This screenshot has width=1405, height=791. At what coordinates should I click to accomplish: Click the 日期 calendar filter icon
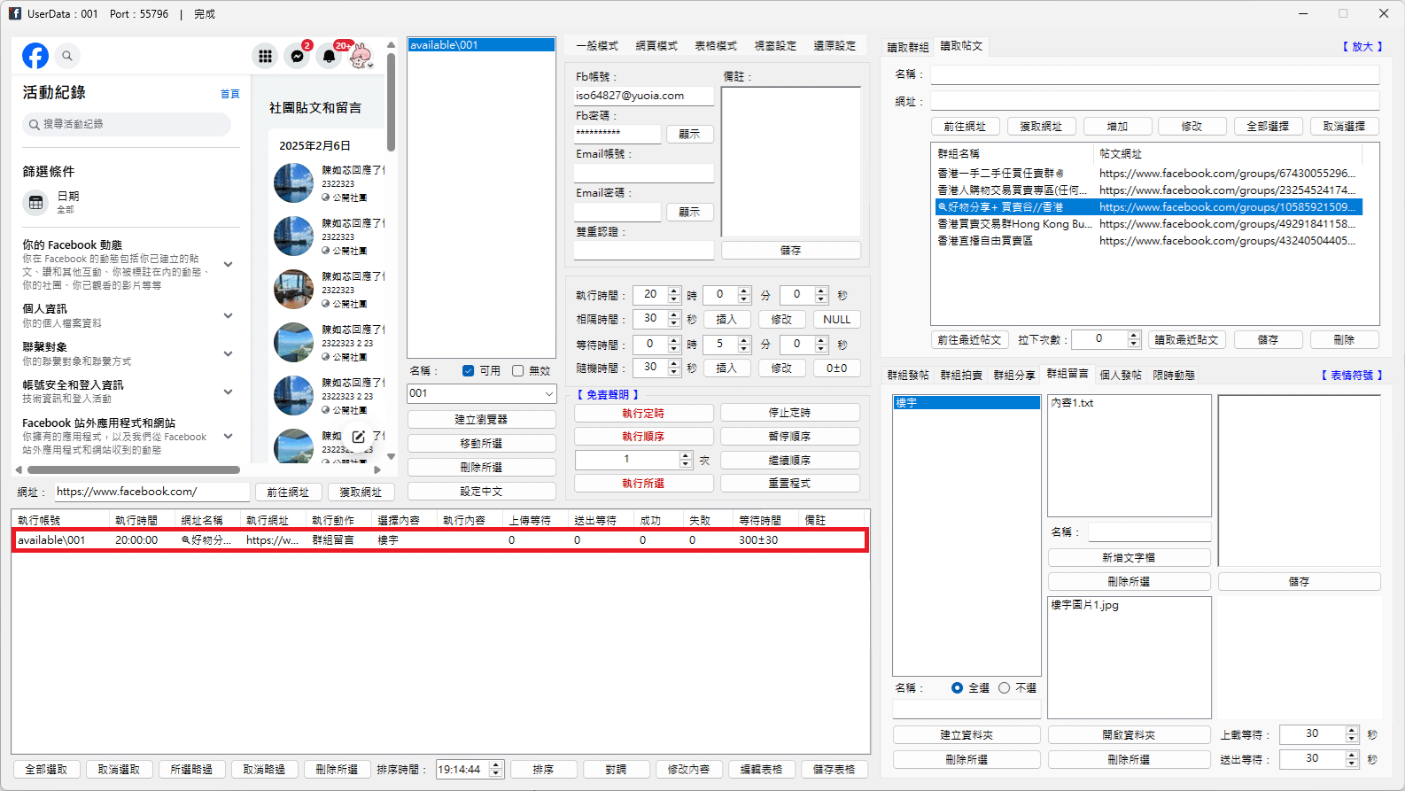35,202
